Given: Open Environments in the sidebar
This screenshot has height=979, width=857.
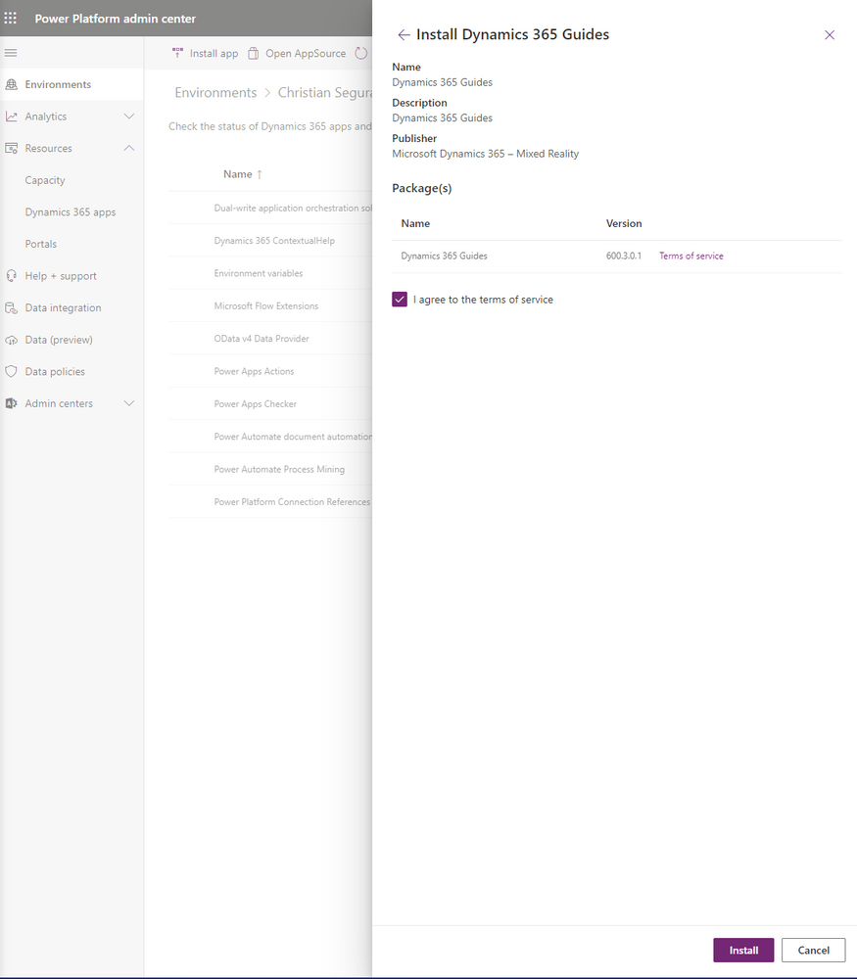Looking at the screenshot, I should pyautogui.click(x=71, y=84).
